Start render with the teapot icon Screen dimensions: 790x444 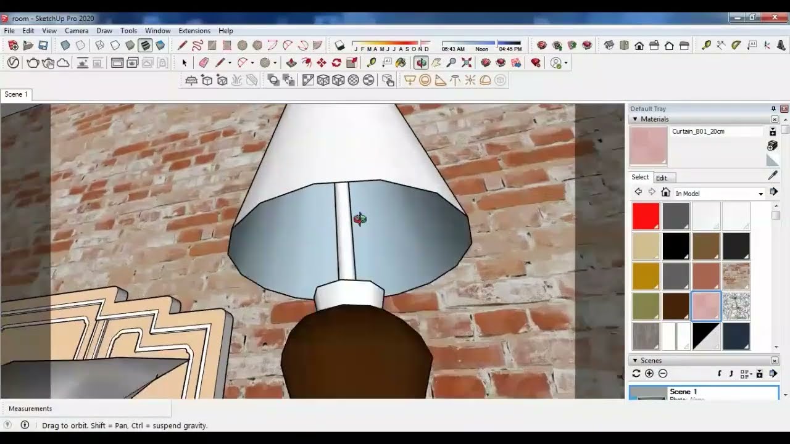(x=33, y=62)
